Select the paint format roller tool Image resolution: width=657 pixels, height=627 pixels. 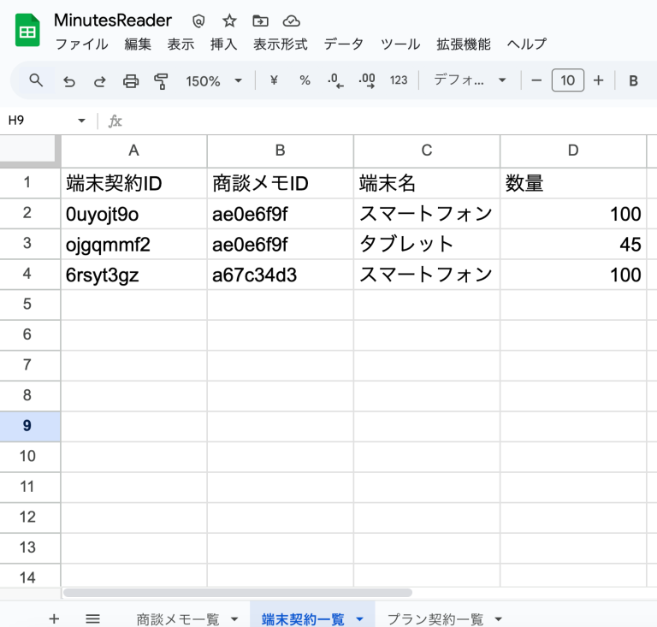(161, 81)
